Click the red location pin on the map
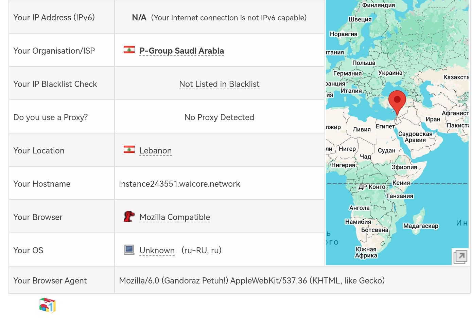This screenshot has height=330, width=472. [397, 101]
